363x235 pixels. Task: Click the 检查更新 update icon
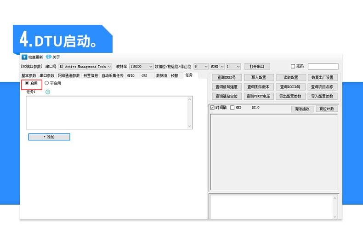[24, 57]
